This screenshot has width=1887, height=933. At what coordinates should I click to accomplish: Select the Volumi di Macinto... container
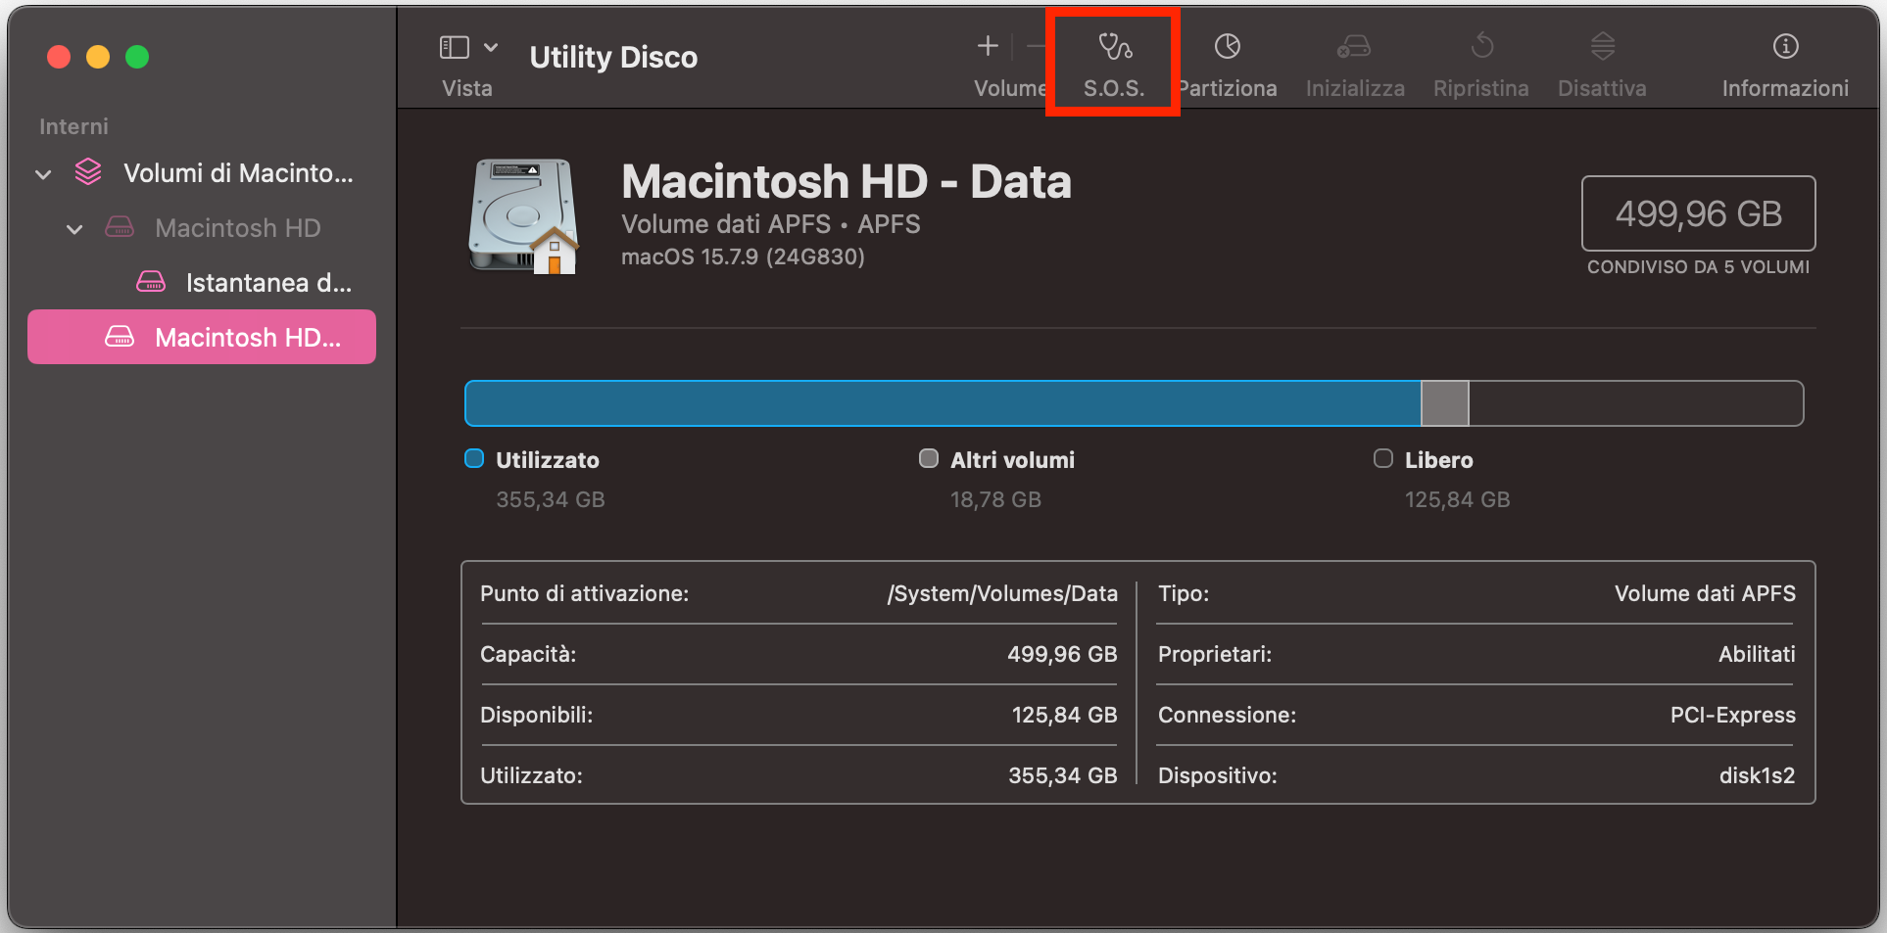click(x=202, y=173)
